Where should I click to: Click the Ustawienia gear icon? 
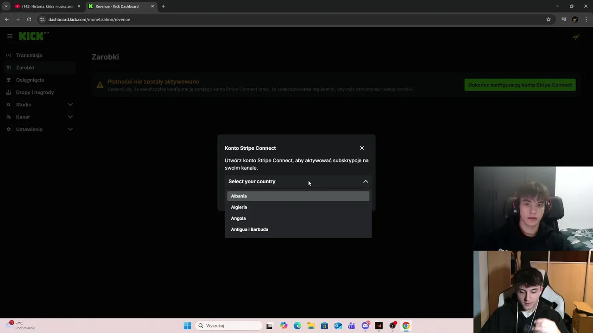coord(8,129)
